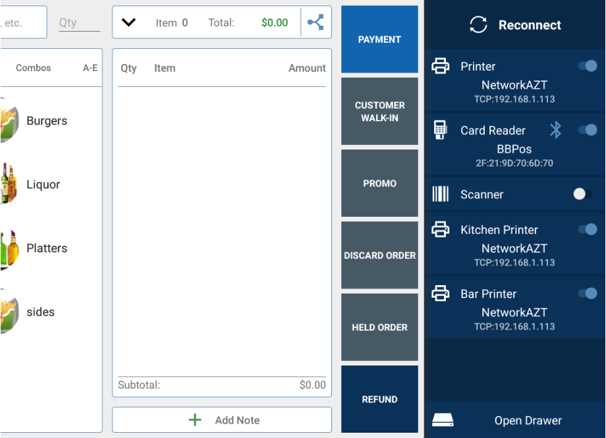This screenshot has height=438, width=606.
Task: Tap the DISCARD ORDER button
Action: tap(379, 256)
